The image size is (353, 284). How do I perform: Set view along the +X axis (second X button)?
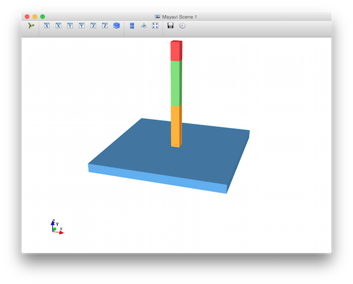click(x=58, y=26)
